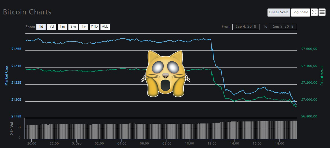Click the $6.800,00 price tick

pyautogui.click(x=309, y=116)
